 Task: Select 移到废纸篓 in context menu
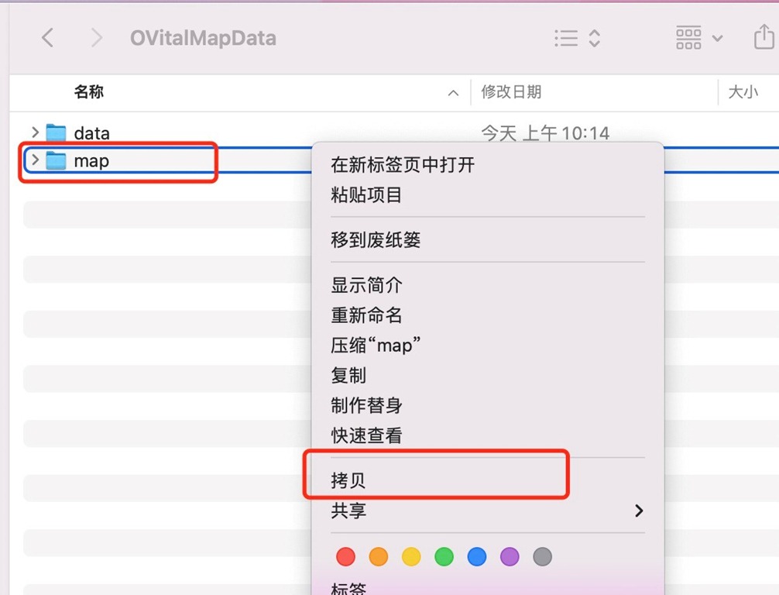coord(376,240)
